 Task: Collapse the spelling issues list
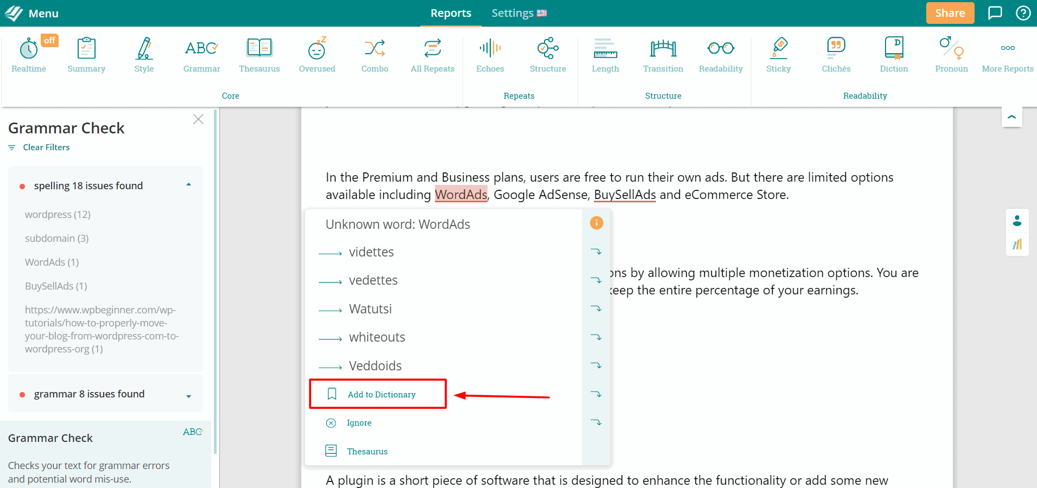(188, 185)
